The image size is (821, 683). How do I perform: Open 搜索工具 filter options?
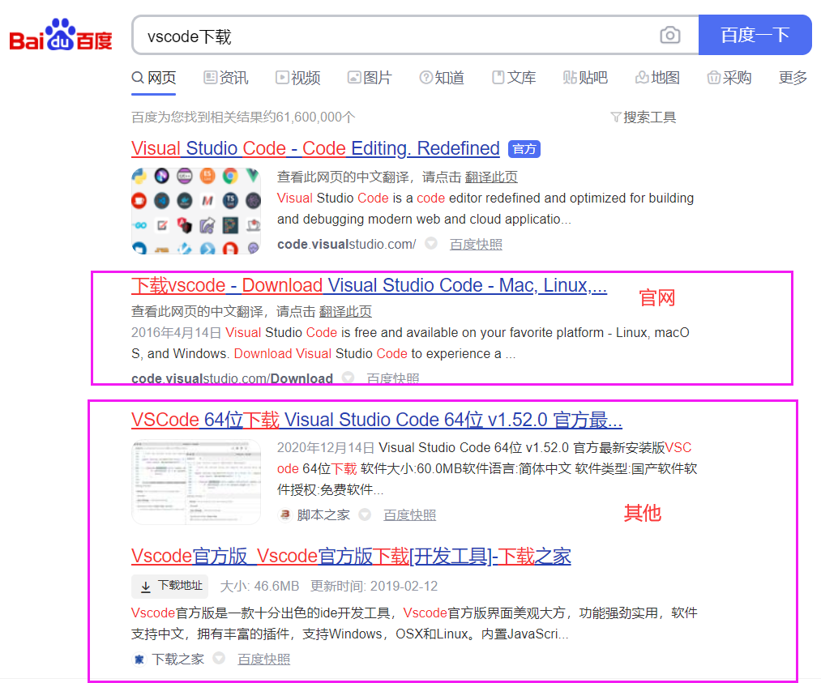click(x=644, y=117)
